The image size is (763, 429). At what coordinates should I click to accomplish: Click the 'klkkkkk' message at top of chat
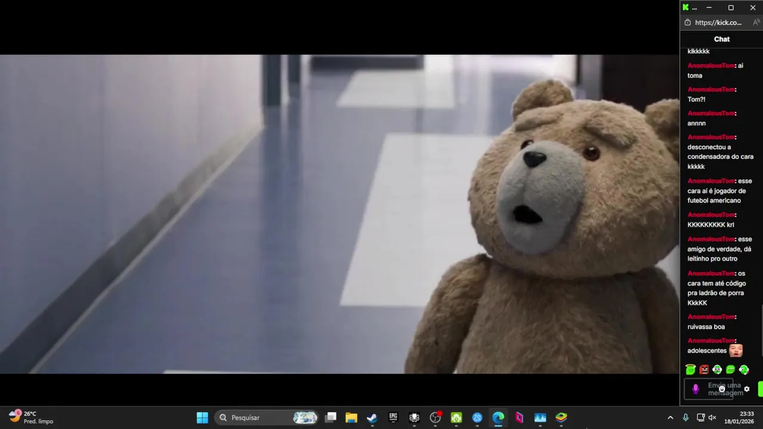(698, 51)
